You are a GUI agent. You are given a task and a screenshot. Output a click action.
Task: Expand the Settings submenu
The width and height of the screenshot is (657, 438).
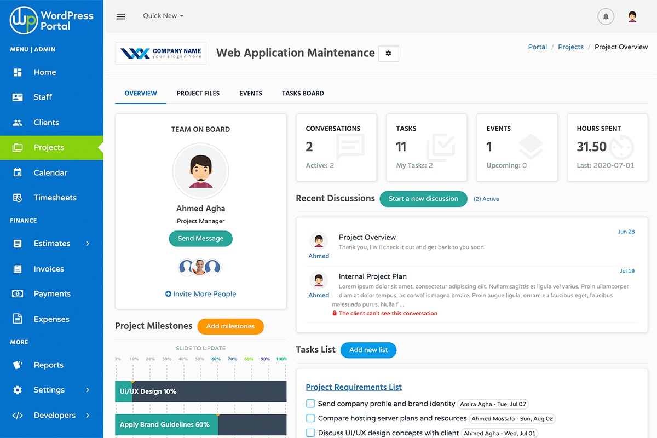tap(50, 390)
